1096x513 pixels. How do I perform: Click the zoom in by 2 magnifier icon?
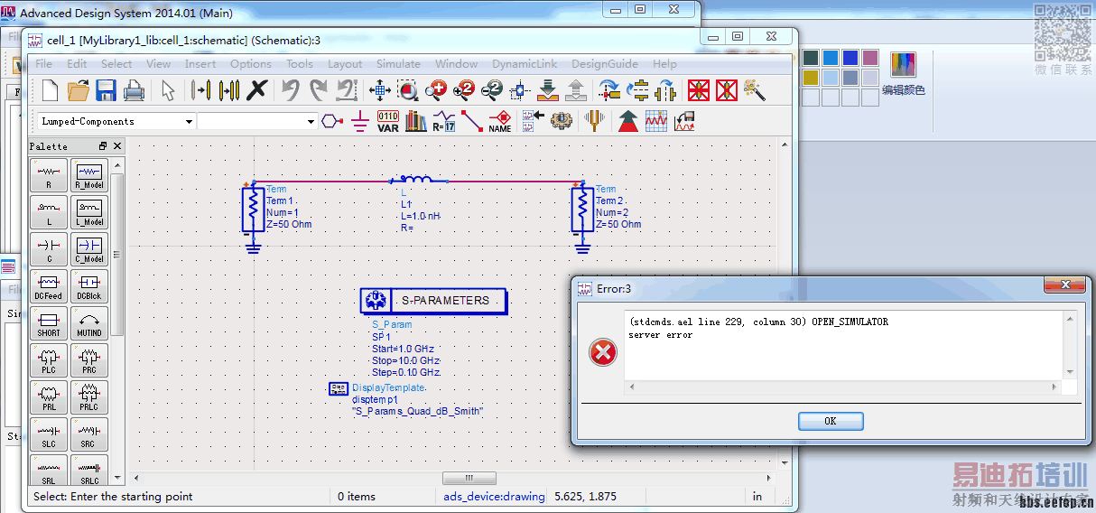coord(464,89)
